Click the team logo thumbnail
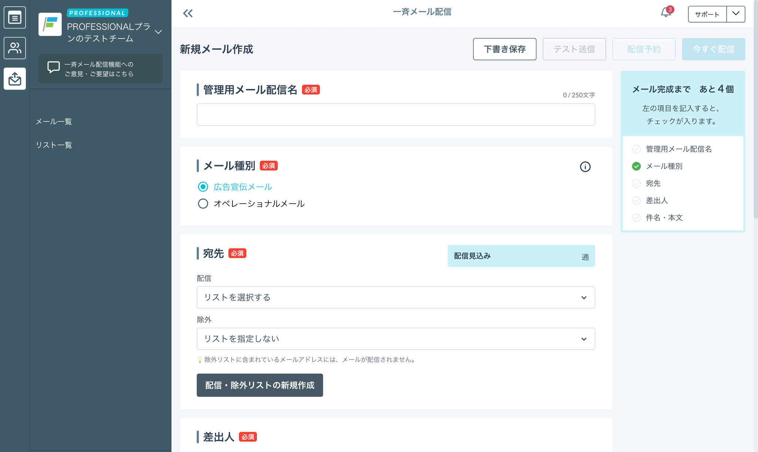758x452 pixels. pyautogui.click(x=50, y=24)
